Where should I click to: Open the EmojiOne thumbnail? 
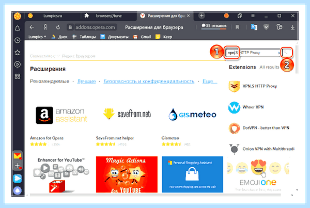[258, 174]
